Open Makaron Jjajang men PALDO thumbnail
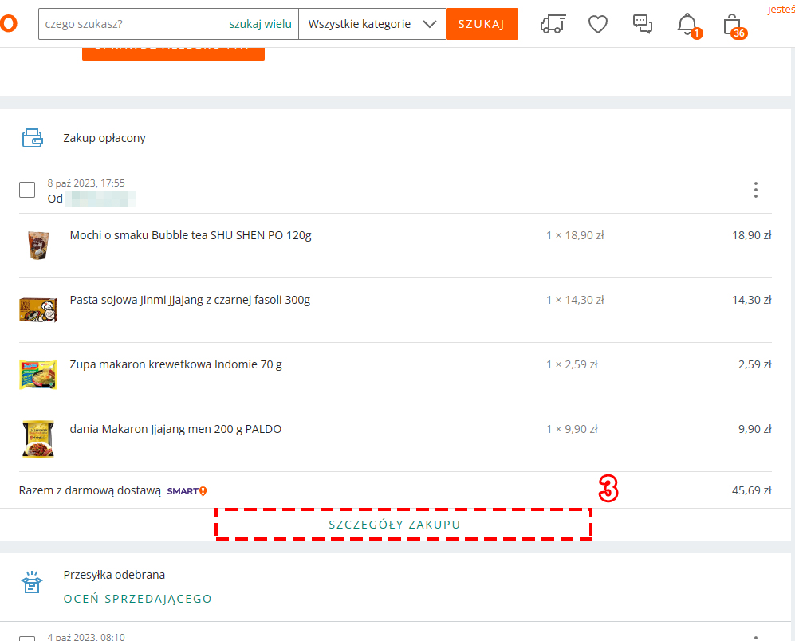Screen dimensions: 795x641 coord(38,439)
